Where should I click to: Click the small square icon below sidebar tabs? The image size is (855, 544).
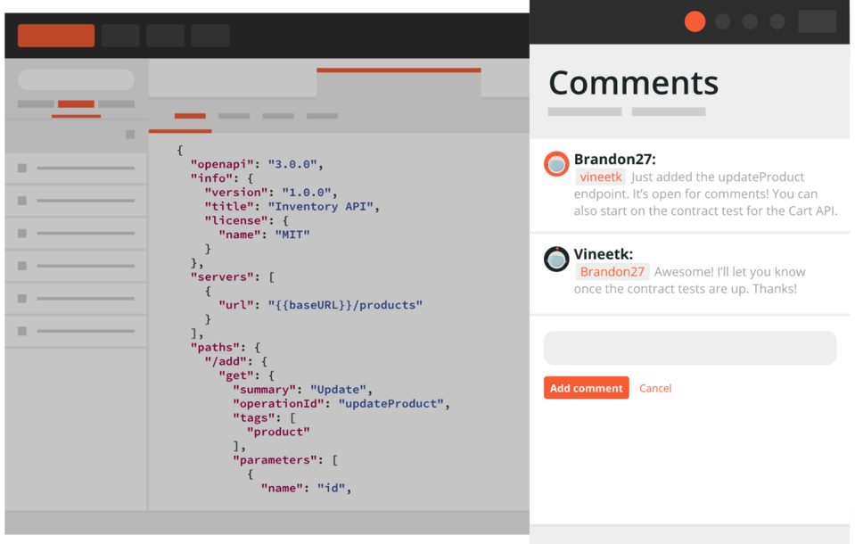[x=130, y=135]
